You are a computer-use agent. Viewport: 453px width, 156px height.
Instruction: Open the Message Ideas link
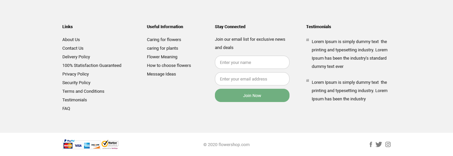tap(162, 74)
